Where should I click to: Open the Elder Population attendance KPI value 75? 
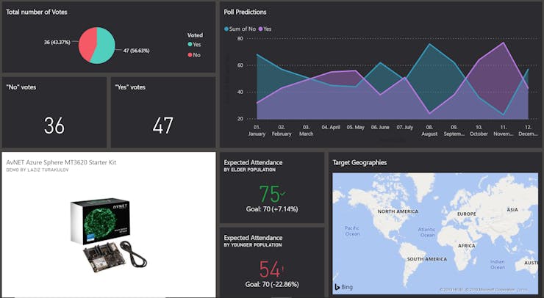pyautogui.click(x=270, y=194)
